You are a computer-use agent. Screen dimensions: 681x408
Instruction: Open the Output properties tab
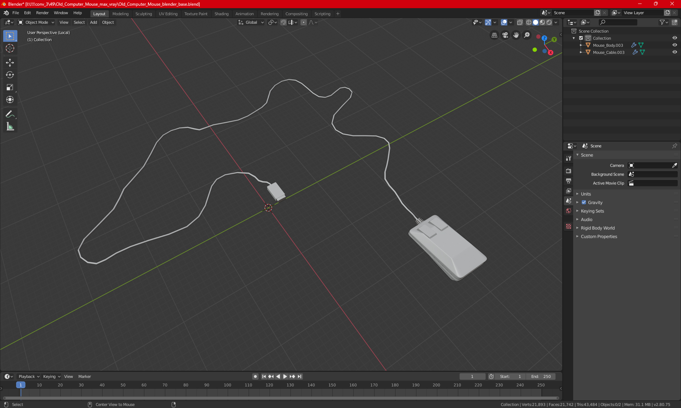point(569,181)
